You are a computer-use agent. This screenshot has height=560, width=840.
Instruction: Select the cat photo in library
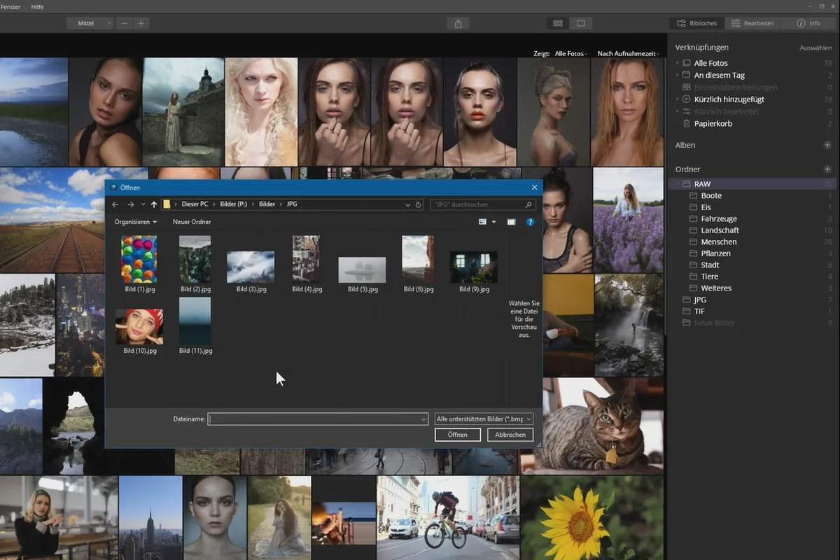(x=603, y=426)
